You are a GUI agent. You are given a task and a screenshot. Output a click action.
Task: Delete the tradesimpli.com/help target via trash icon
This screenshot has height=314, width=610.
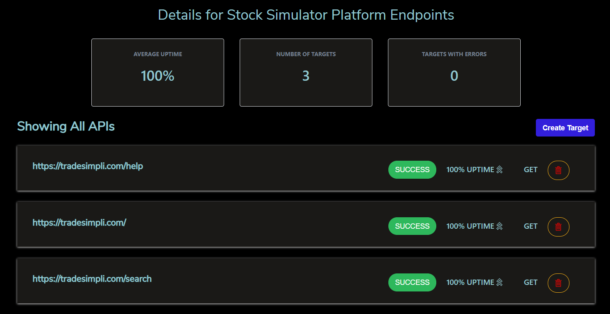click(558, 170)
